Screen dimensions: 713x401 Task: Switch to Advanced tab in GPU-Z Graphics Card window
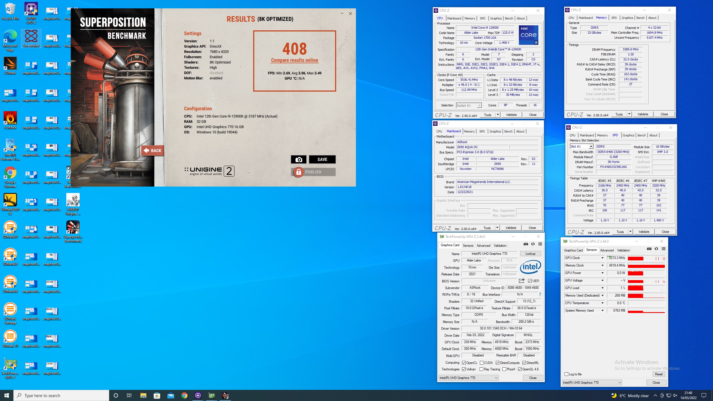(x=483, y=246)
